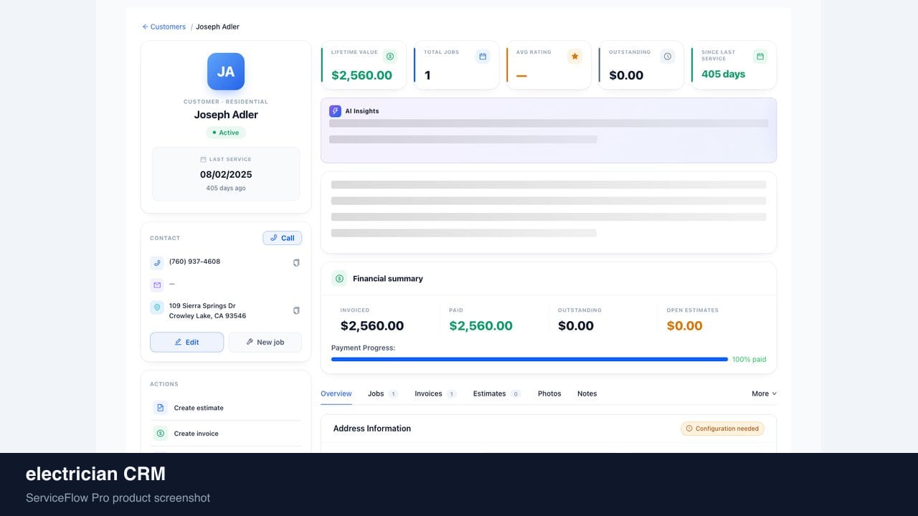Click the Create invoice dollar icon
Screen dimensions: 918x516
(x=160, y=434)
